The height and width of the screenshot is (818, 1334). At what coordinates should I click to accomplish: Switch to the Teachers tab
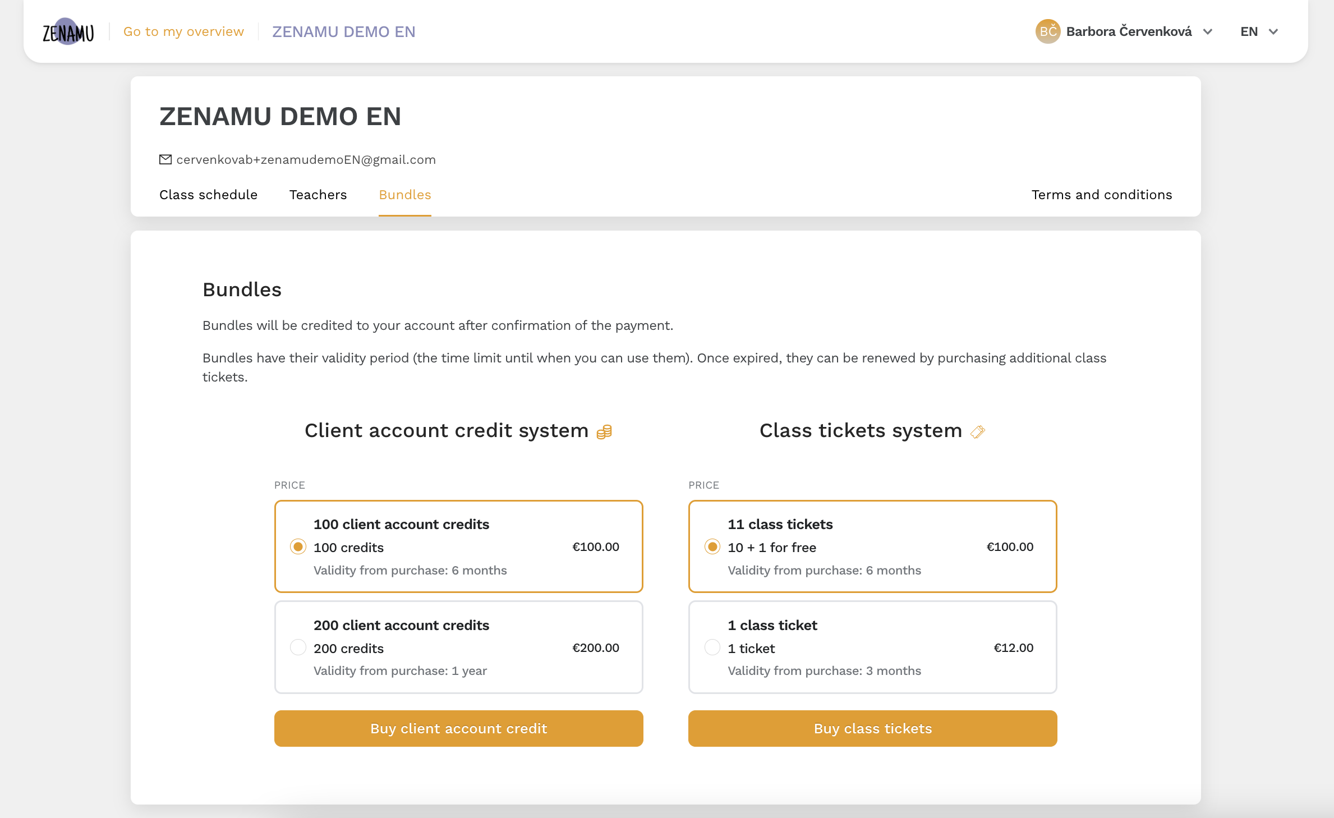[318, 195]
